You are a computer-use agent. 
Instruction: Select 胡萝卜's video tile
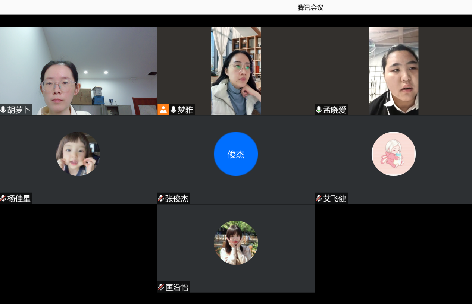(78, 71)
